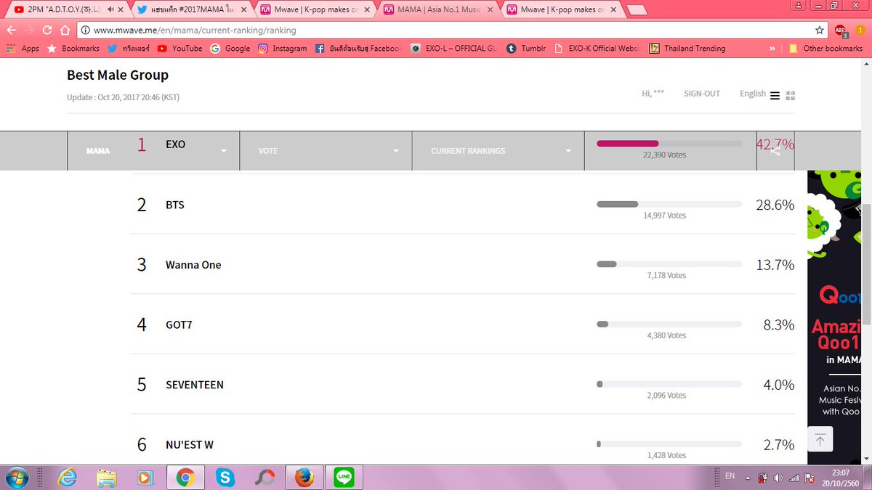Click the EN language indicator in taskbar
The width and height of the screenshot is (872, 490).
[x=730, y=476]
